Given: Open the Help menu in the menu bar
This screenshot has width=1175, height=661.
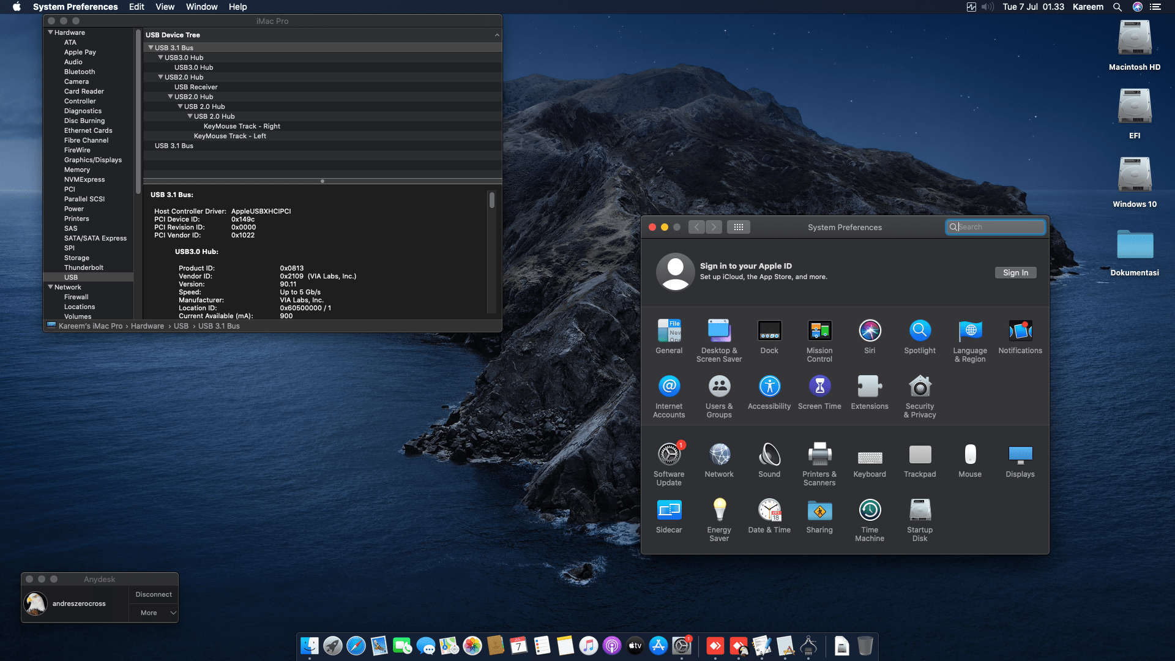Looking at the screenshot, I should coord(238,7).
